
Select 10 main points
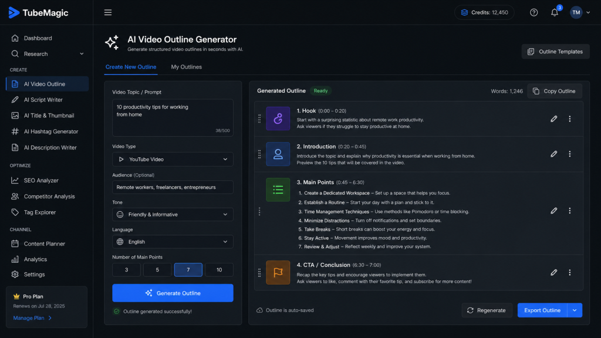[x=220, y=270]
